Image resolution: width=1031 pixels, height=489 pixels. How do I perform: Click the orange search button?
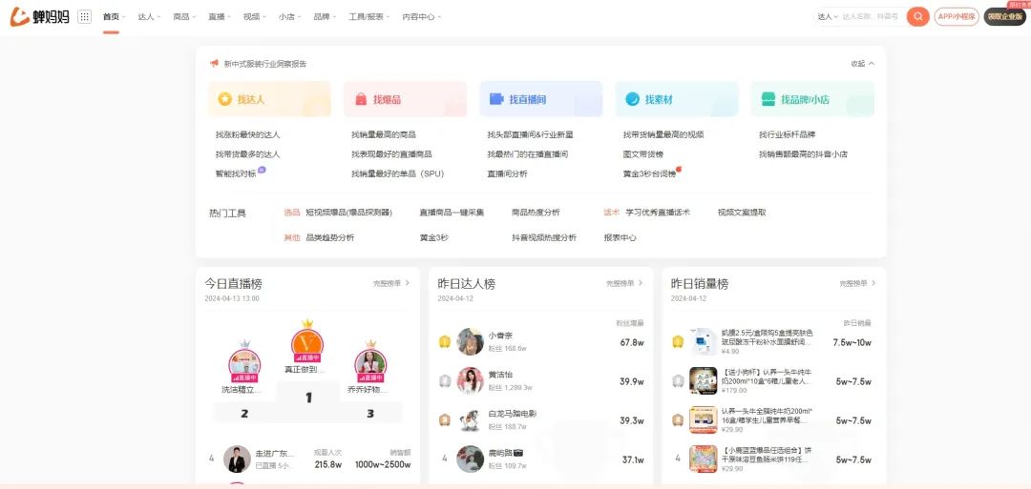(x=918, y=16)
